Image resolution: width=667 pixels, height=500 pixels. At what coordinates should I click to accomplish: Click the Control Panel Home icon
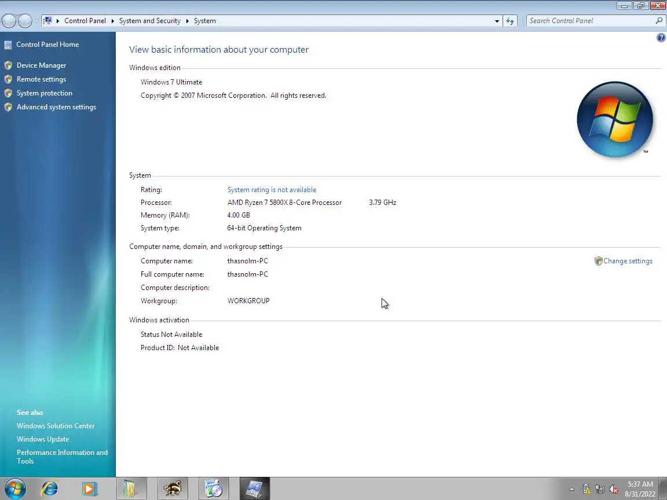(8, 45)
